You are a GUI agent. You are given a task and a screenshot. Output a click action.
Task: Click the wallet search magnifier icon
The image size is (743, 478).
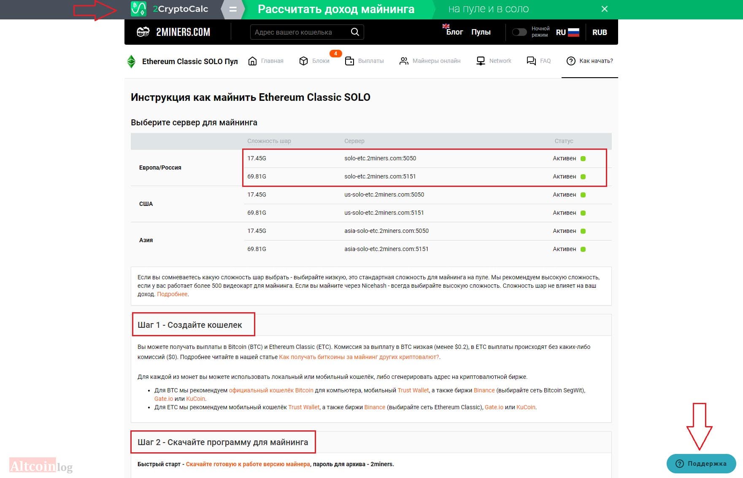[355, 32]
